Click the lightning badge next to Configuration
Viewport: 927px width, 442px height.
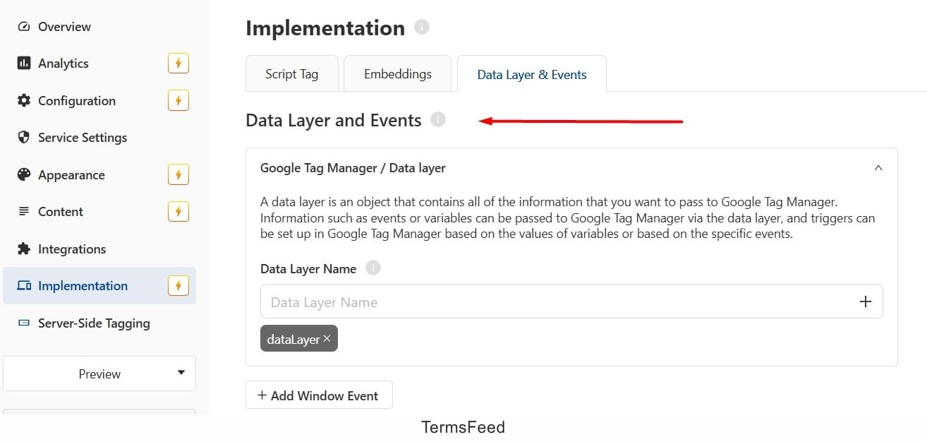pyautogui.click(x=178, y=101)
